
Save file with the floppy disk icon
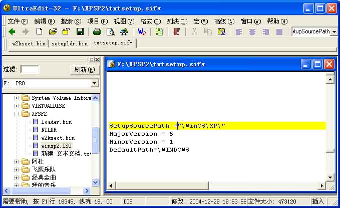tap(80, 32)
